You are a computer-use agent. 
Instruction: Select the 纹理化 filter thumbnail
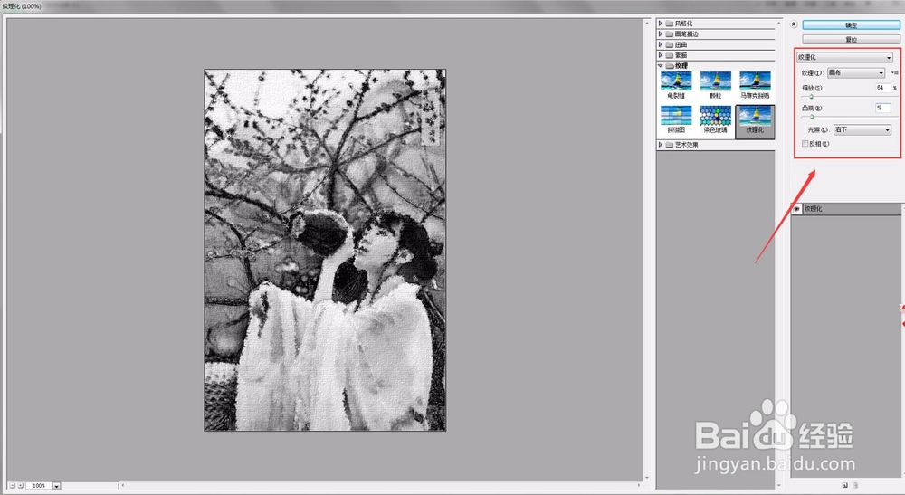(755, 120)
